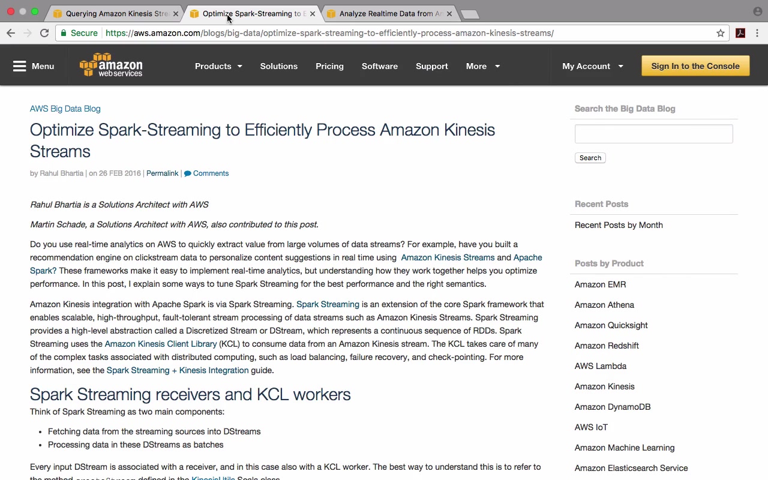Screen dimensions: 768x480
Task: Bookmark this page with the star icon
Action: point(721,33)
